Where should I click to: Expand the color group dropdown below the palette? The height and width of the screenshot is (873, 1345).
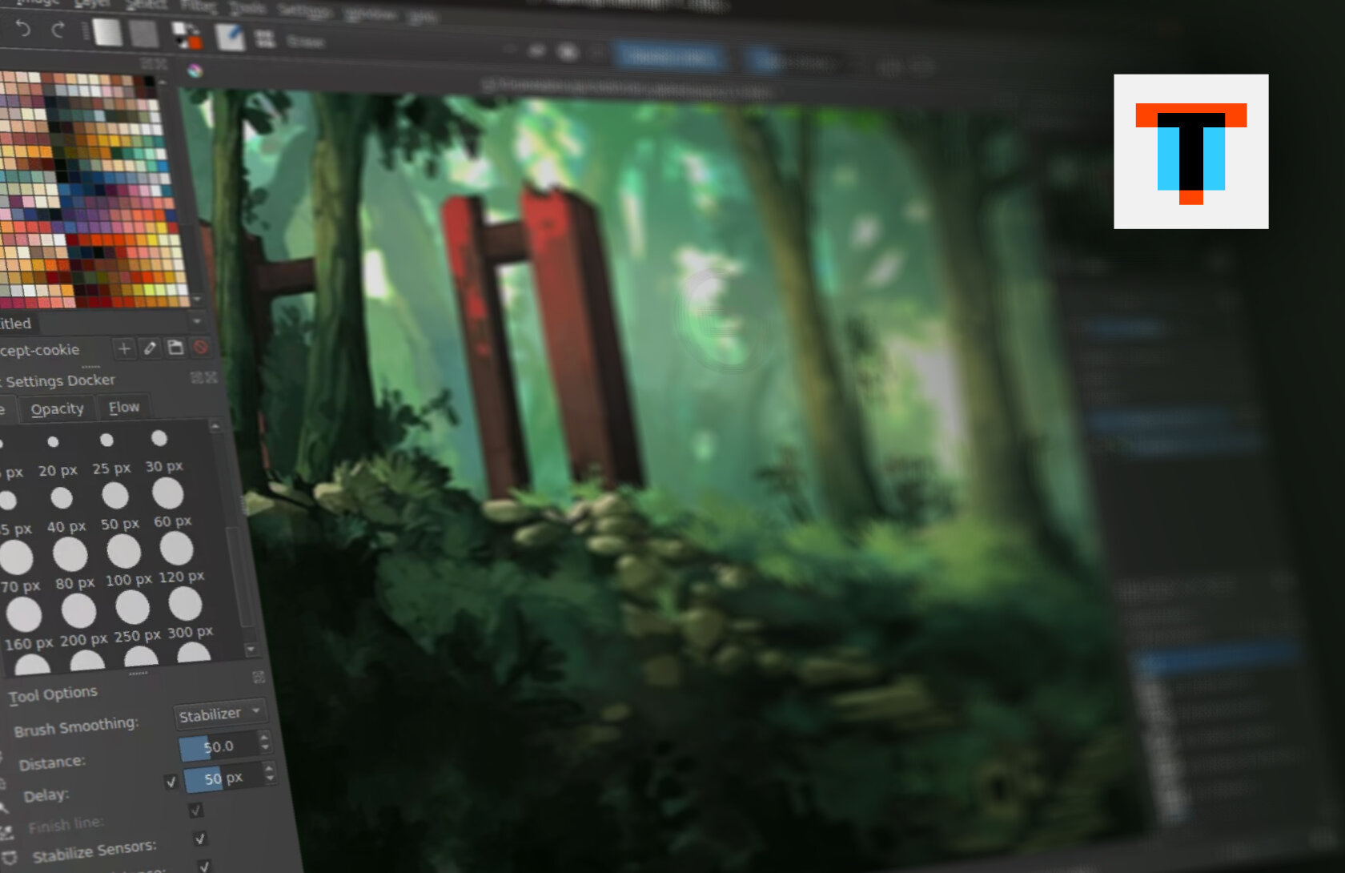click(x=197, y=322)
